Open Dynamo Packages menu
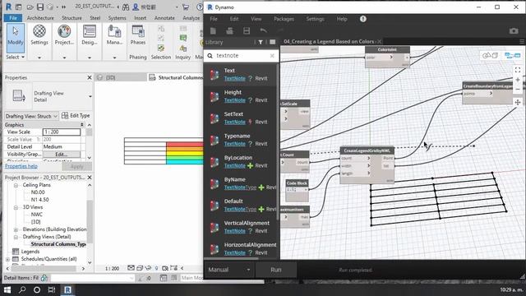Image resolution: width=526 pixels, height=296 pixels. [284, 19]
